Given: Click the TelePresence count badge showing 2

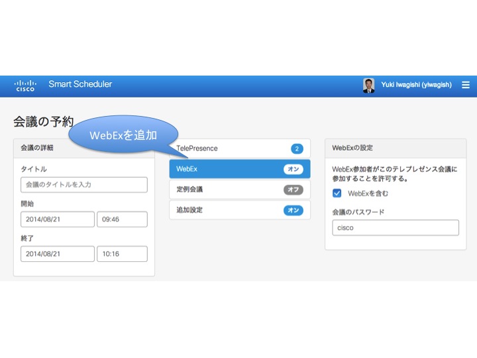Looking at the screenshot, I should click(x=297, y=149).
